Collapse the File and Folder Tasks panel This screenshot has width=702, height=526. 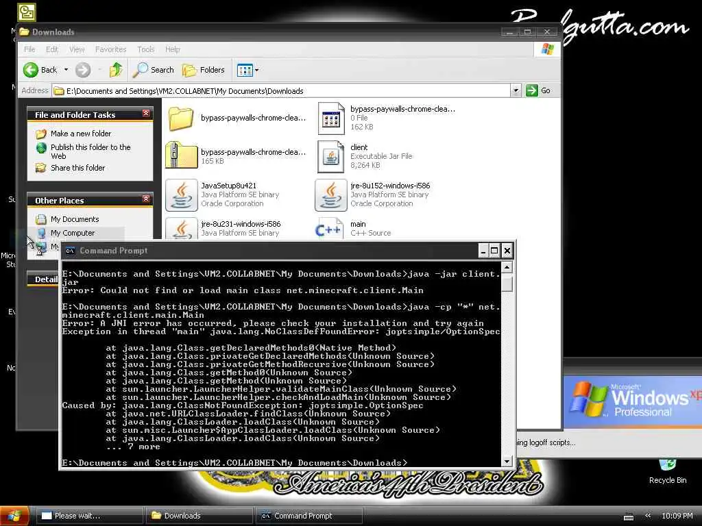coord(146,113)
